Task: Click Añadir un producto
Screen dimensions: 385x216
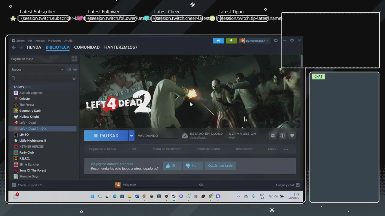Action: point(27,185)
